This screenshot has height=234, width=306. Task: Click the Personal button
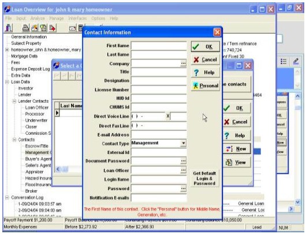pyautogui.click(x=206, y=85)
